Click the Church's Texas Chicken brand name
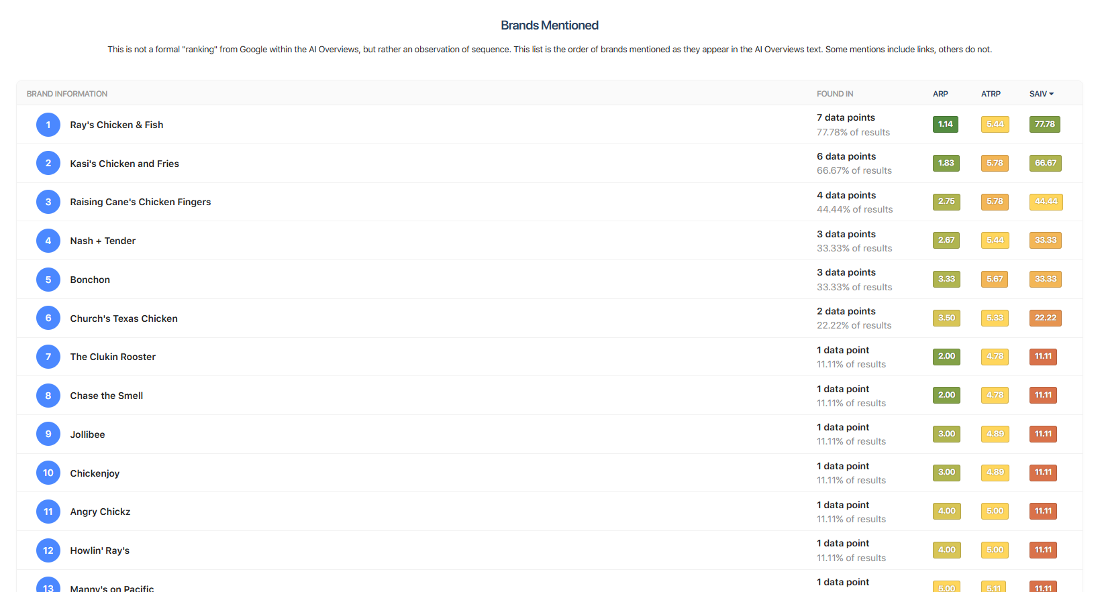The height and width of the screenshot is (592, 1104). pyautogui.click(x=124, y=318)
